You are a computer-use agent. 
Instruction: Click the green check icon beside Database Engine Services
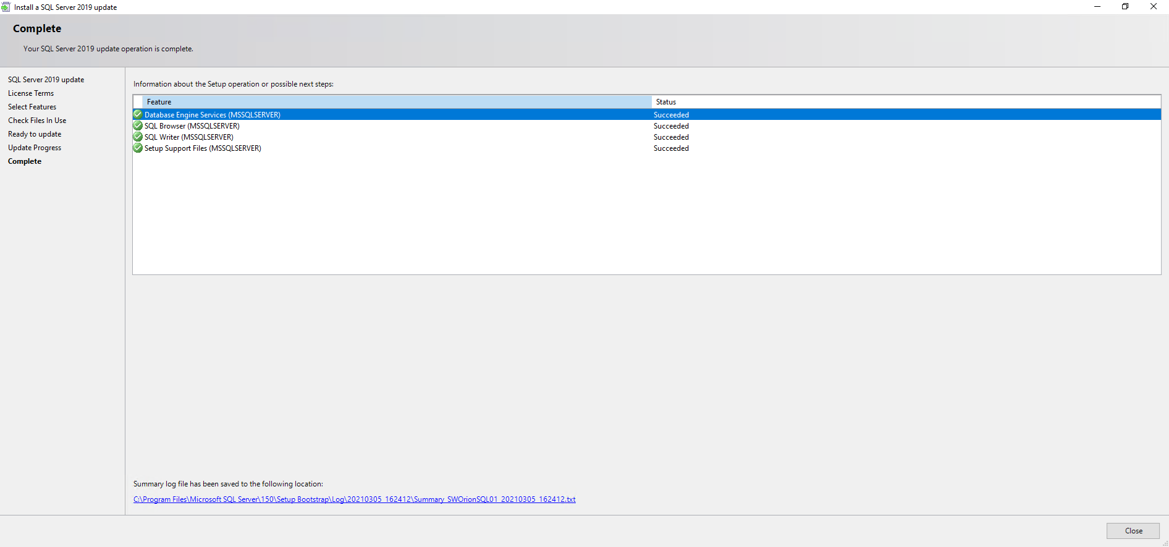pyautogui.click(x=138, y=114)
